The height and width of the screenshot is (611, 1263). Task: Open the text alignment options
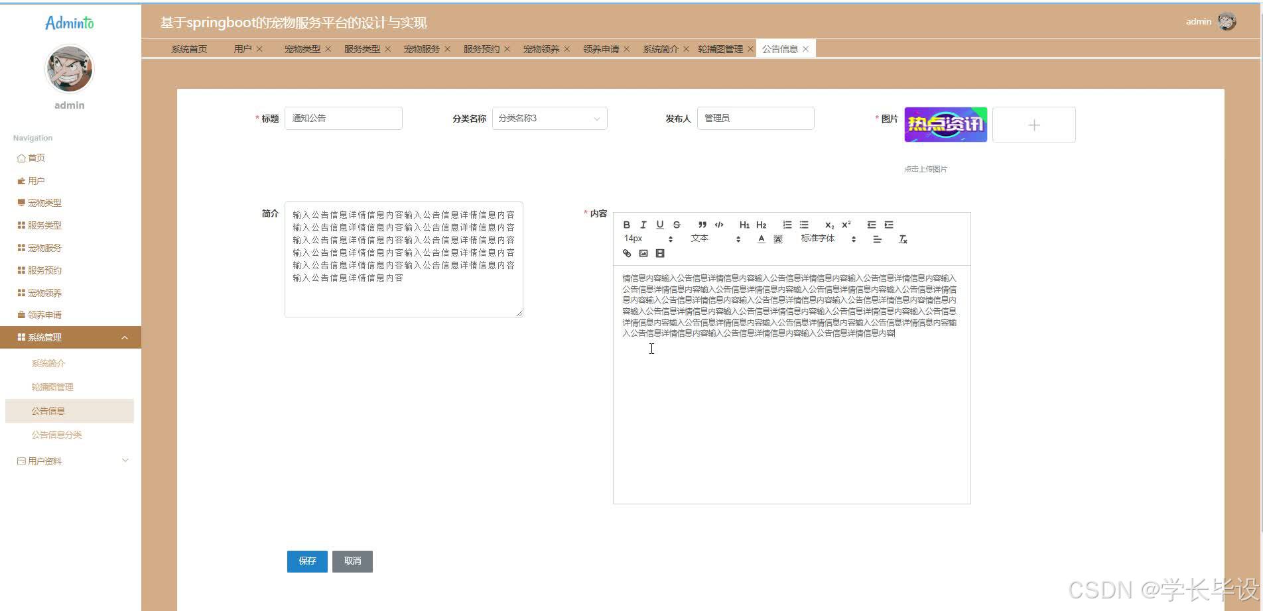[x=877, y=239]
